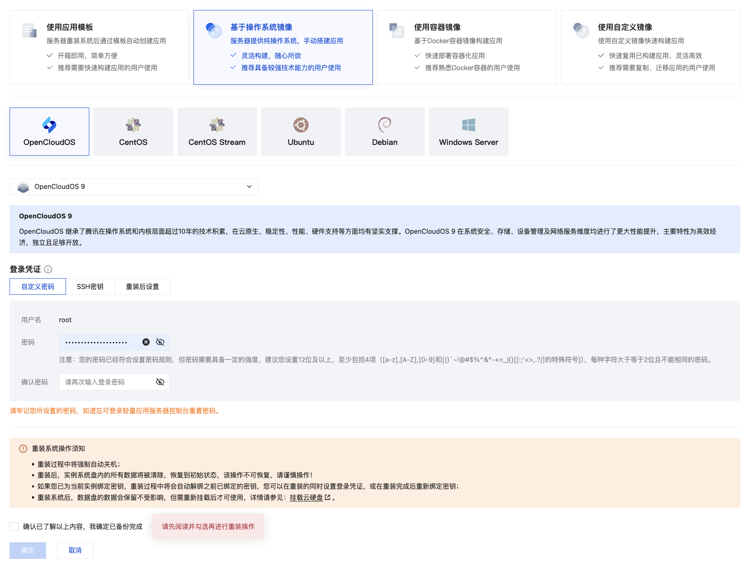Click the 请先阅读并勾选再进行重装操作 tooltip
The image size is (749, 568).
208,527
